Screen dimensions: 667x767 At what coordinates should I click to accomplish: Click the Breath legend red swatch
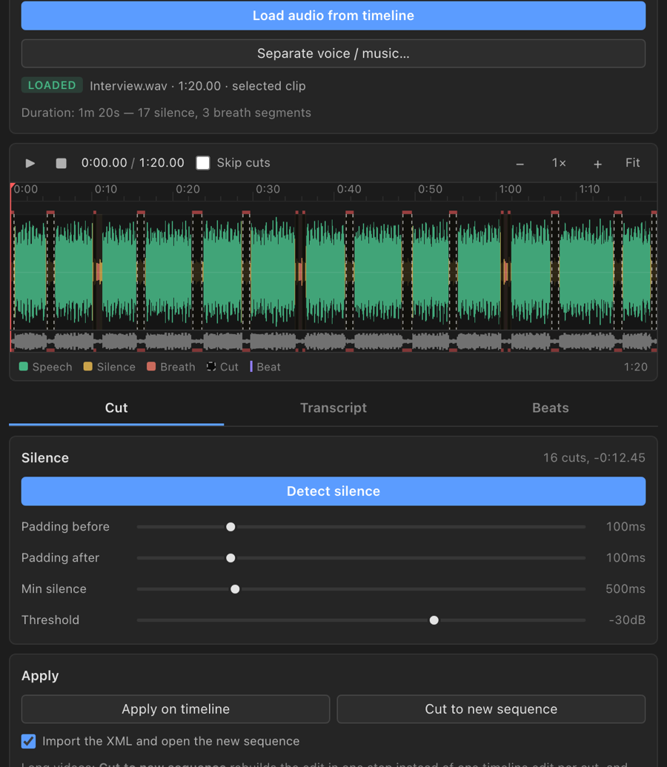point(151,366)
